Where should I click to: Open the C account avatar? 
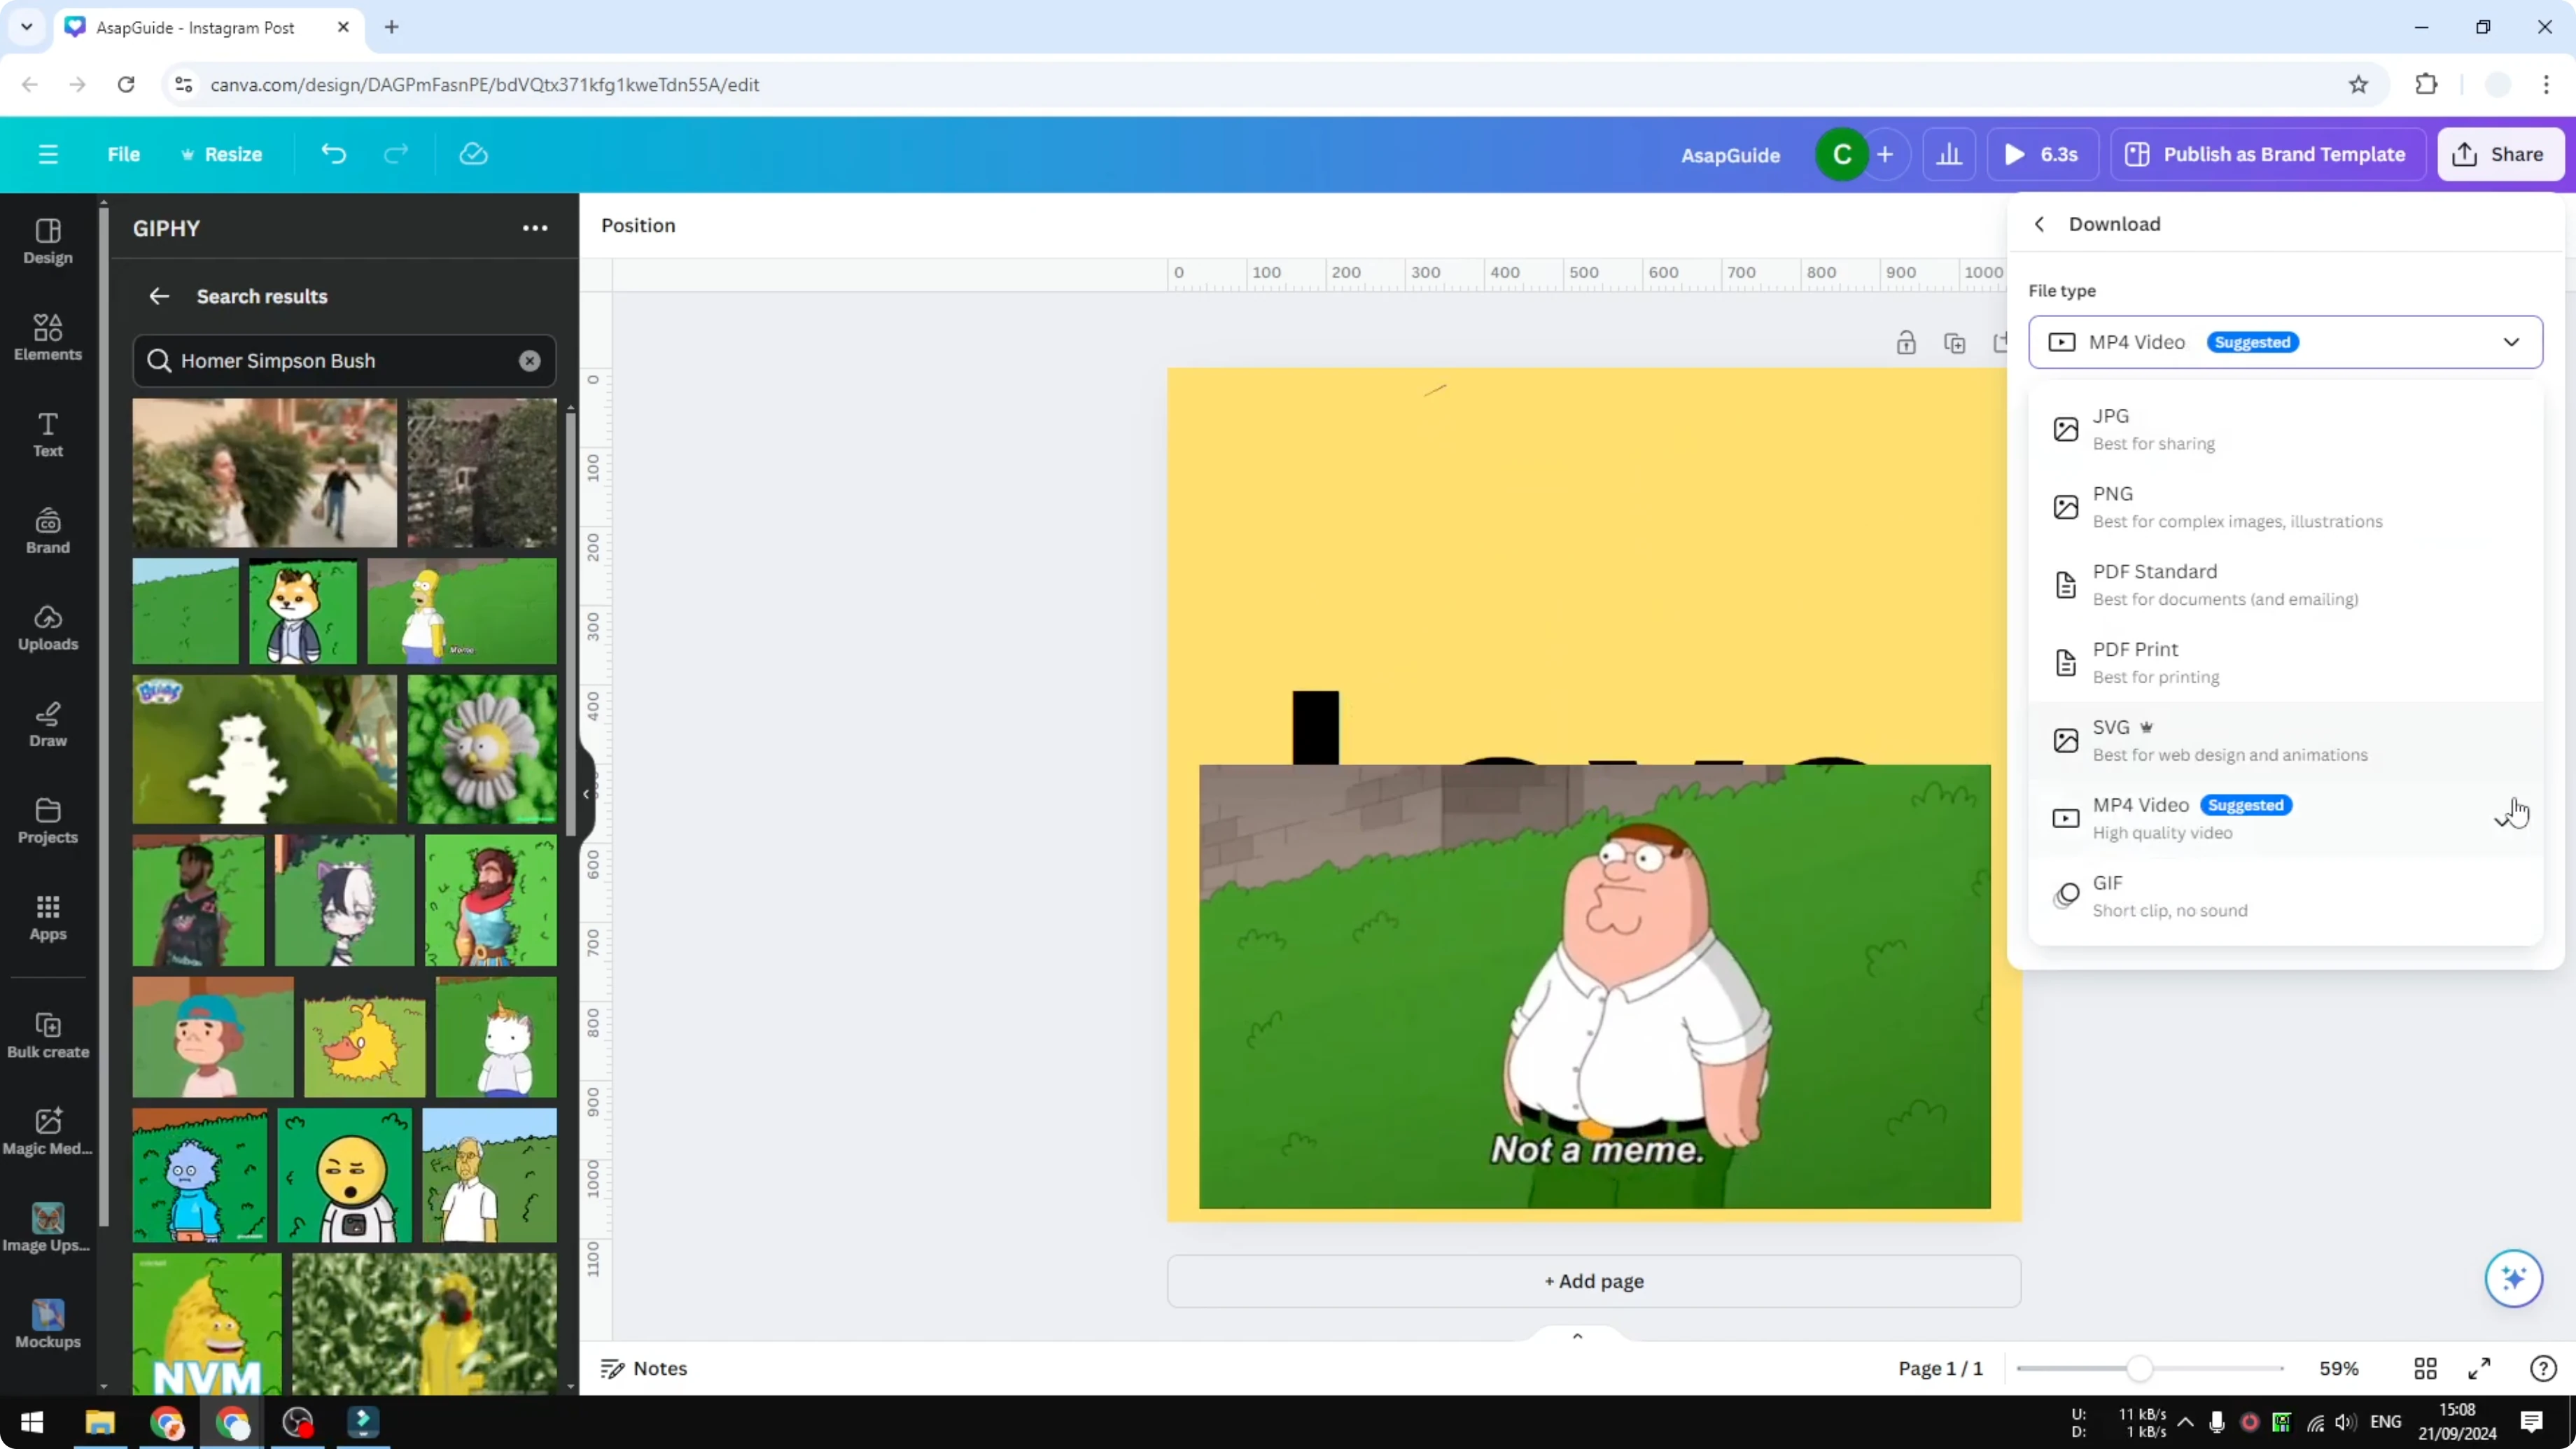click(x=1842, y=154)
